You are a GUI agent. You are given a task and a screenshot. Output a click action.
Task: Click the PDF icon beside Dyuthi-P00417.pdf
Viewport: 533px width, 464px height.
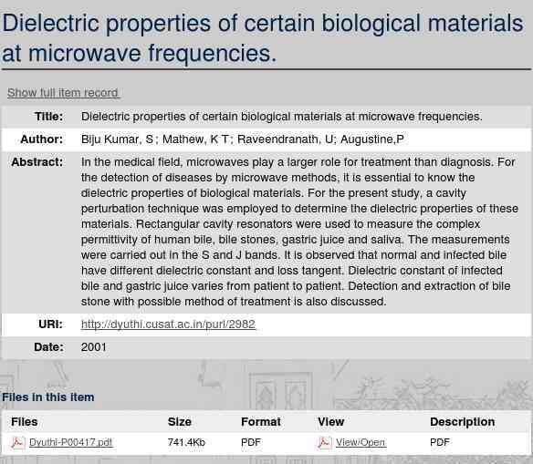click(x=17, y=443)
